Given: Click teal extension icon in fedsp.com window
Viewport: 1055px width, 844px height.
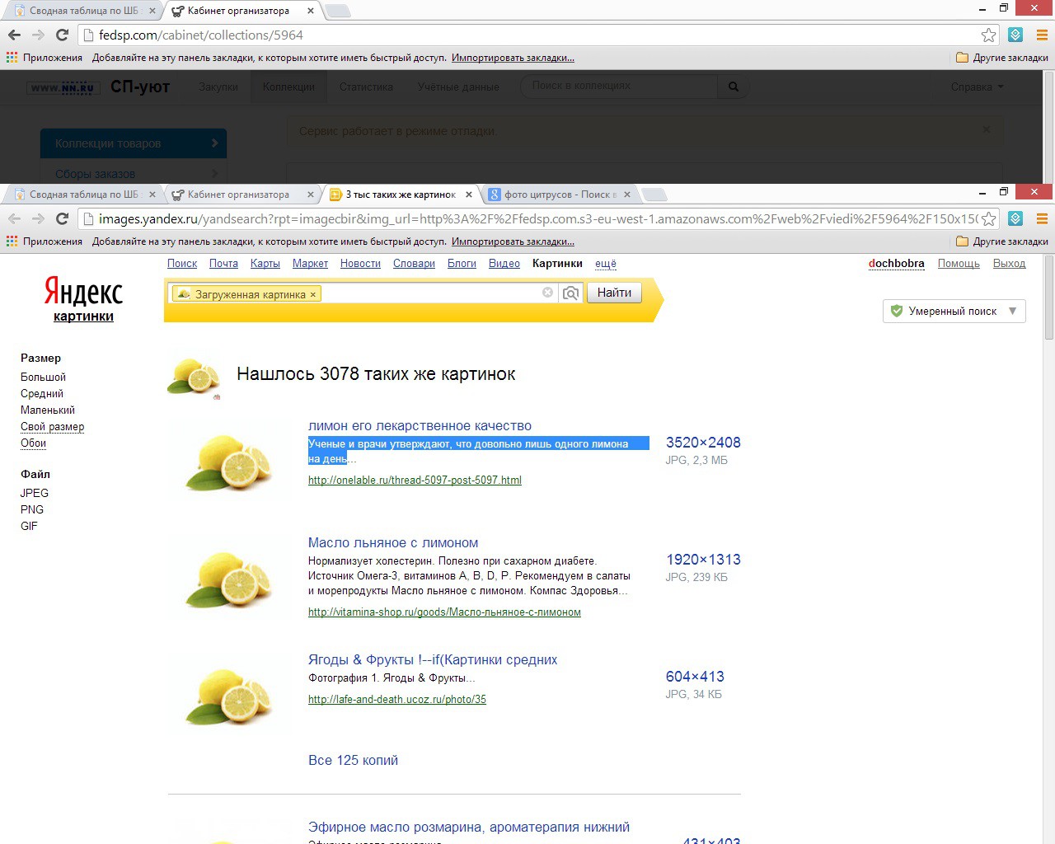Looking at the screenshot, I should [1015, 35].
